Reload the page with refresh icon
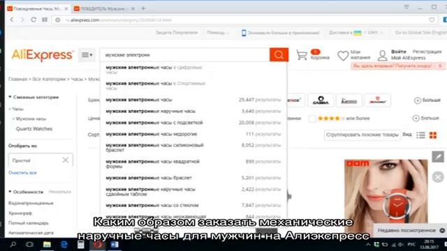Image resolution: width=447 pixels, height=251 pixels. (x=34, y=20)
